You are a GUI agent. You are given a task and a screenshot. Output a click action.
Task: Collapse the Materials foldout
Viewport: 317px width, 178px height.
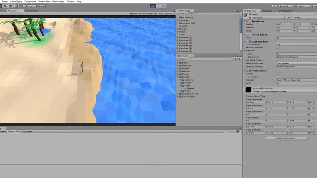244,50
